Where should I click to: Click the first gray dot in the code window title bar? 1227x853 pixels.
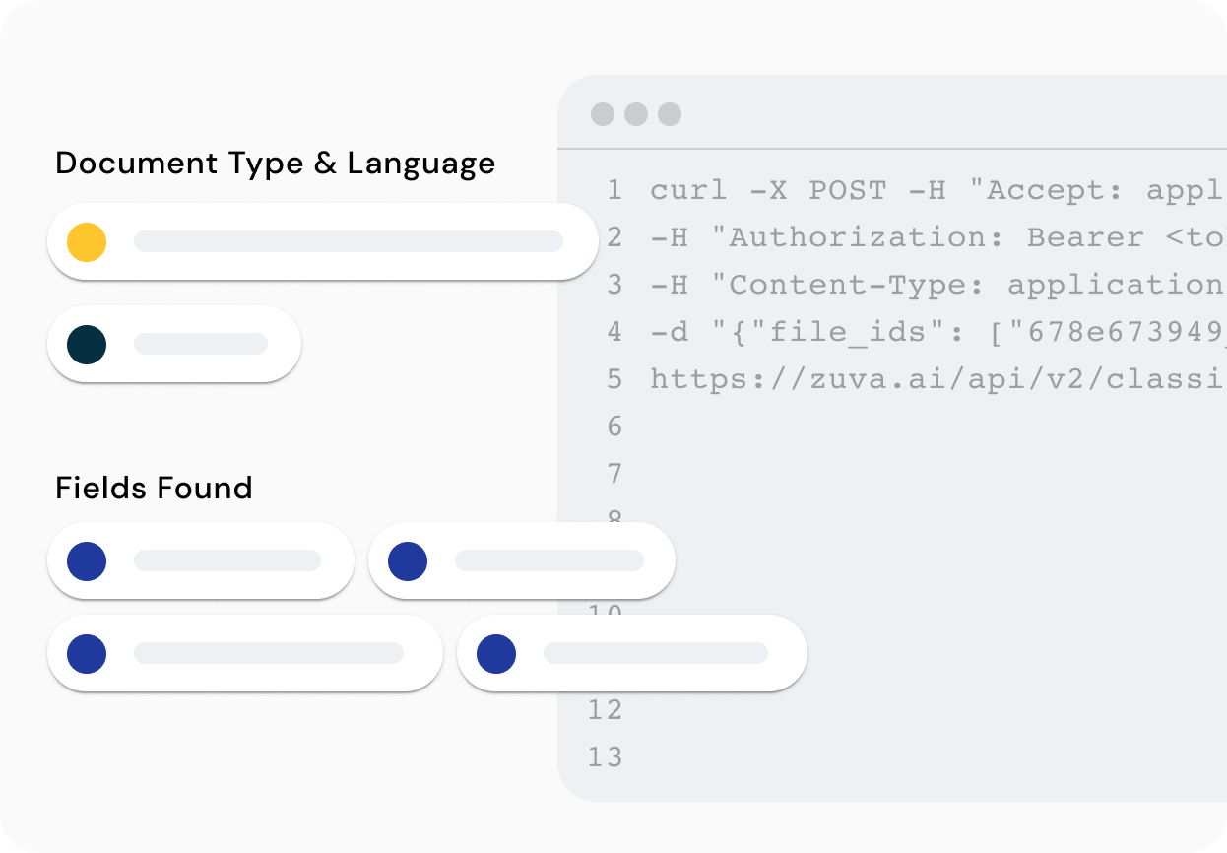[603, 114]
